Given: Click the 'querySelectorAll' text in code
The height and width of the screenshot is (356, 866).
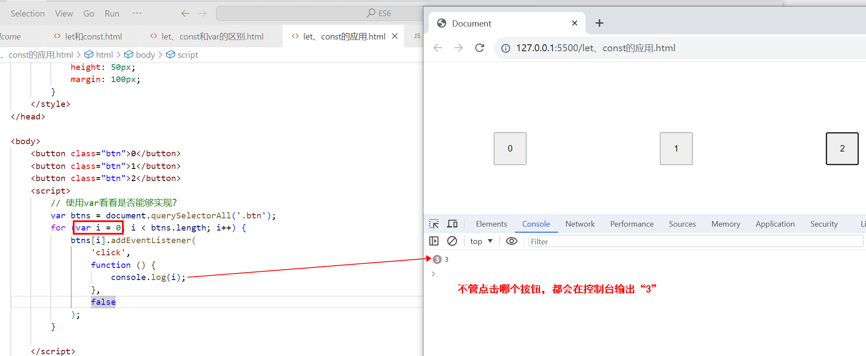Looking at the screenshot, I should tap(191, 216).
